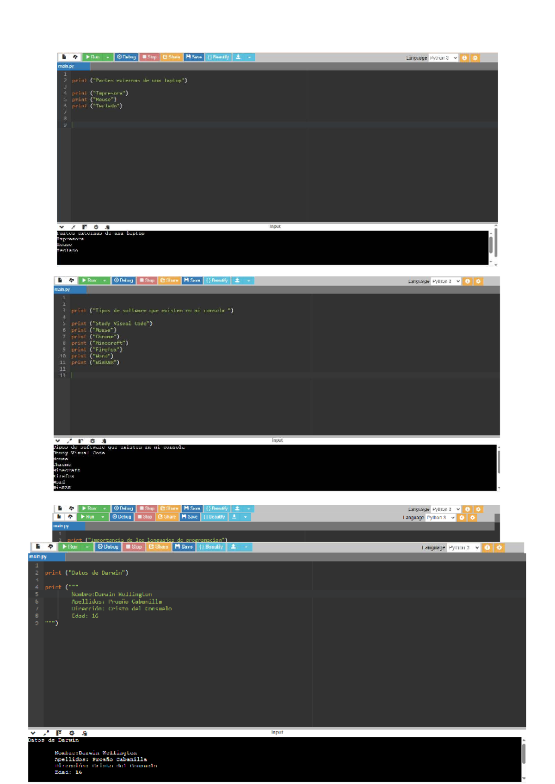This screenshot has width=555, height=784.
Task: Run the Datos de Darwin program
Action: pyautogui.click(x=69, y=546)
